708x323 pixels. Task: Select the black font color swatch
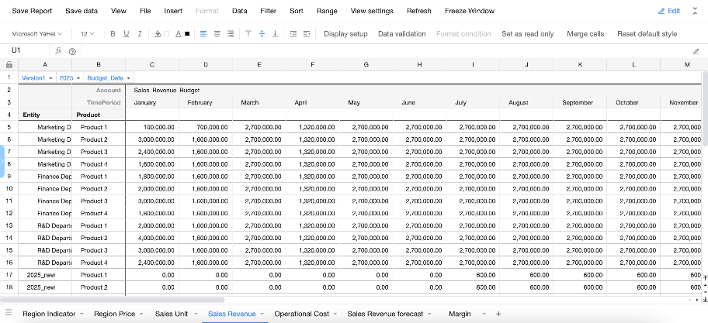[187, 34]
